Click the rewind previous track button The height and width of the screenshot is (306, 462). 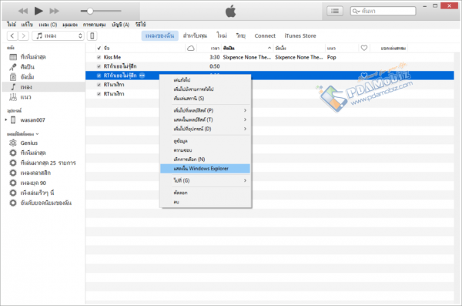tap(22, 11)
